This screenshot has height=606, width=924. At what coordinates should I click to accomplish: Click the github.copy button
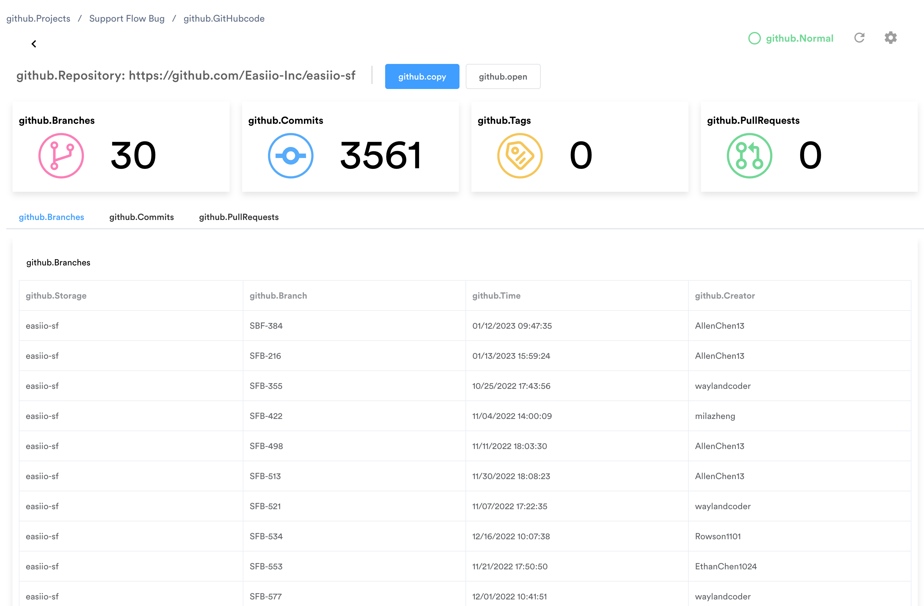pos(422,76)
